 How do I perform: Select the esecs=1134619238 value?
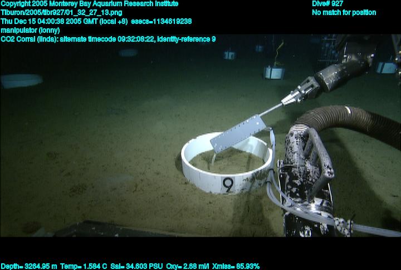click(x=161, y=22)
